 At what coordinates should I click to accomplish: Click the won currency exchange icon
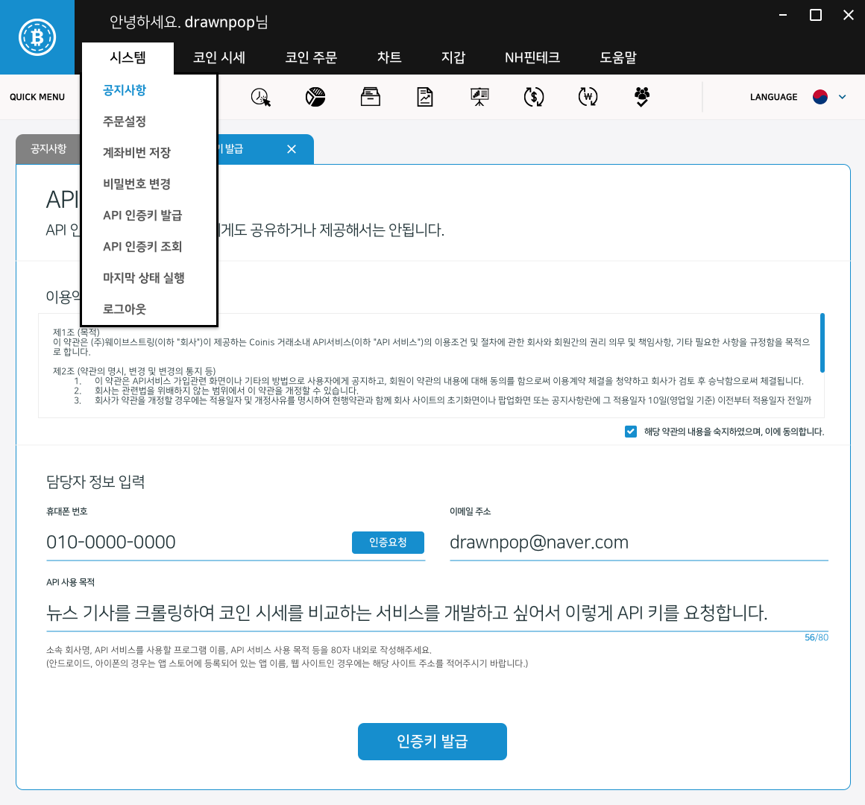pos(588,96)
